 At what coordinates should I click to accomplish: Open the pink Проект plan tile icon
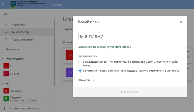(x=6, y=74)
